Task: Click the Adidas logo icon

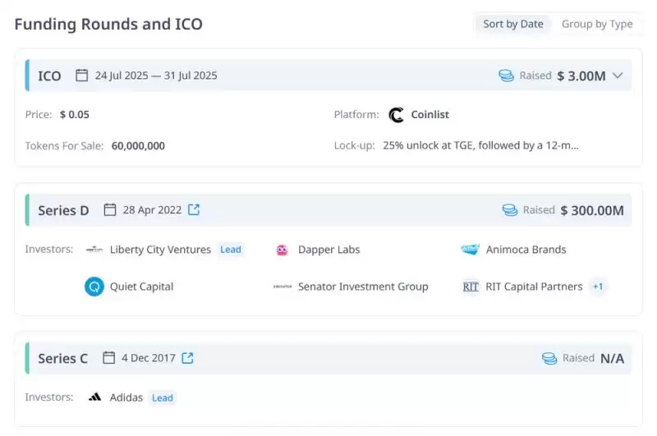Action: click(x=94, y=397)
